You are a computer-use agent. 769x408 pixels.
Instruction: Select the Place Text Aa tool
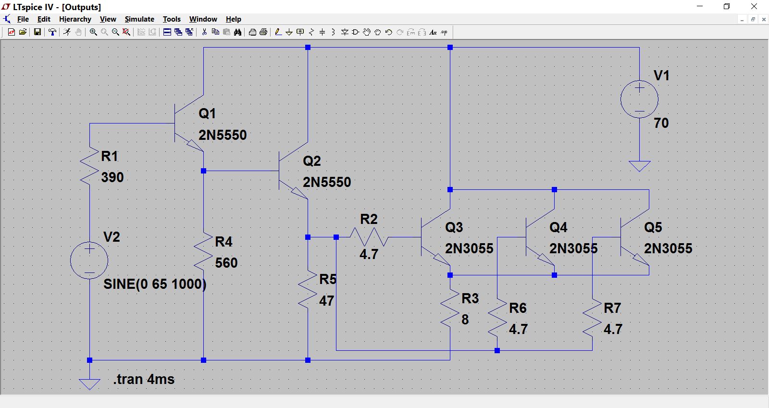click(x=433, y=32)
